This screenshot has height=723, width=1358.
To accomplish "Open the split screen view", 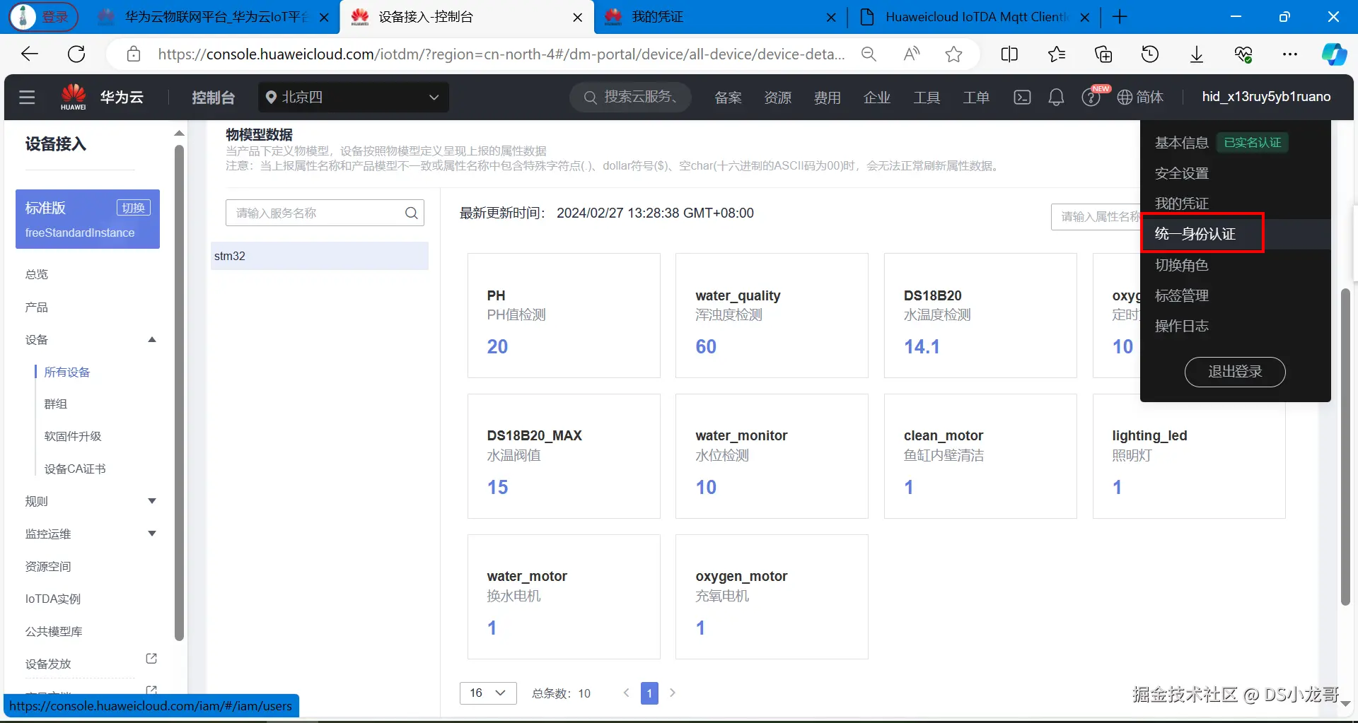I will tap(1009, 54).
